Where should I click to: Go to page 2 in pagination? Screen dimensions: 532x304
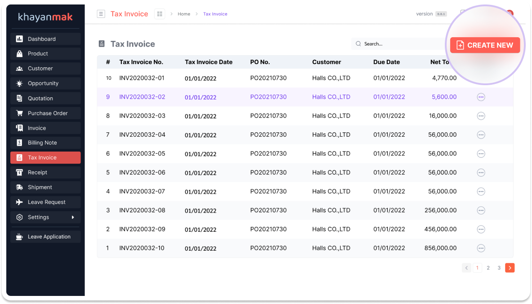coord(488,268)
